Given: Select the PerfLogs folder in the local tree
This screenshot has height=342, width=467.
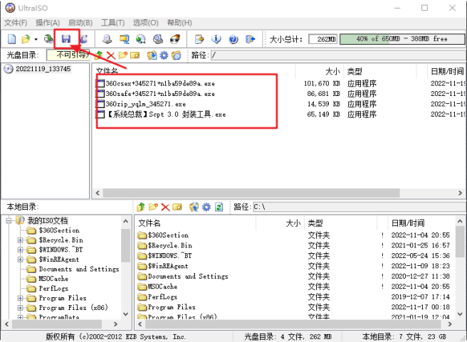Looking at the screenshot, I should pyautogui.click(x=53, y=288).
